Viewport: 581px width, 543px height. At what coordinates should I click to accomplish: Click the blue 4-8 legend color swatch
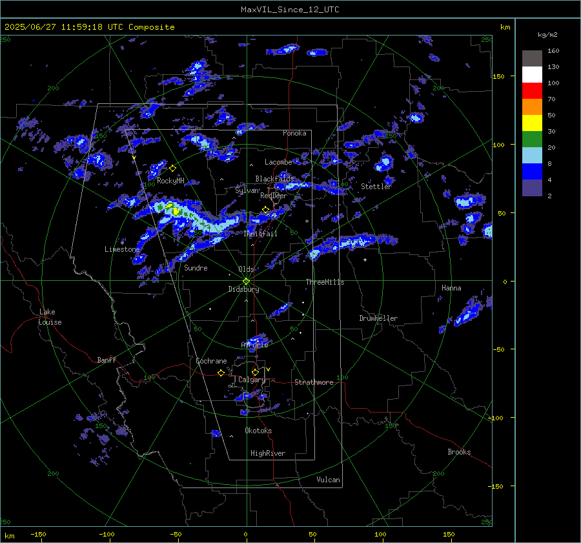(x=532, y=171)
